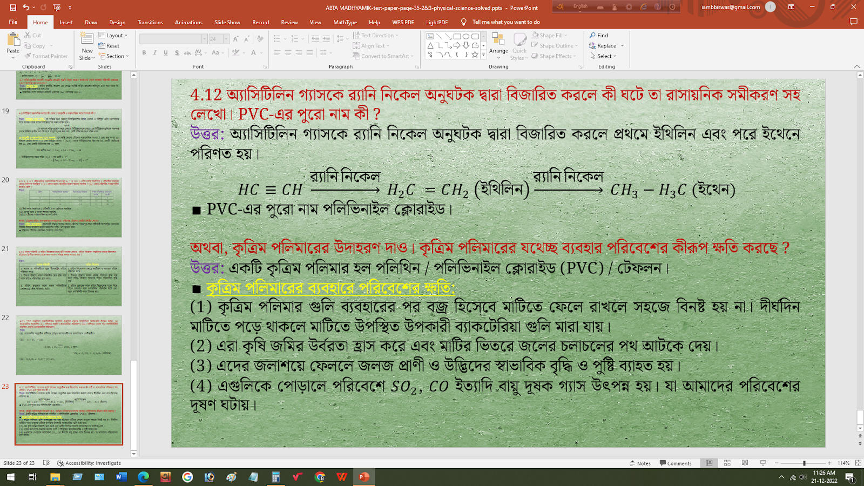Click the Find magnifier tool
This screenshot has height=486, width=864.
[x=598, y=36]
